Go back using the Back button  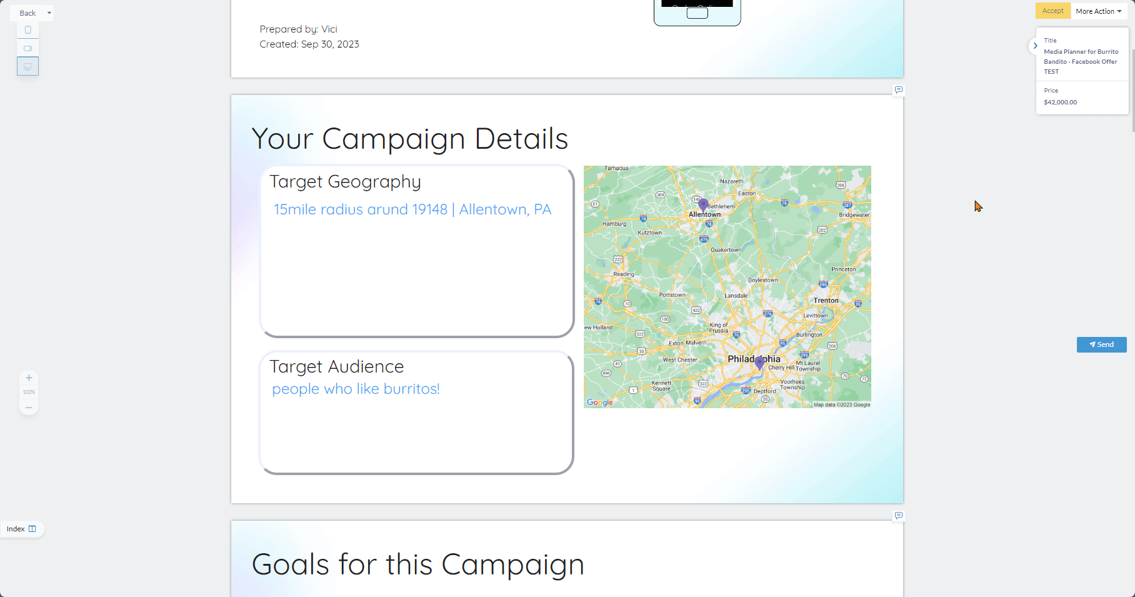27,13
